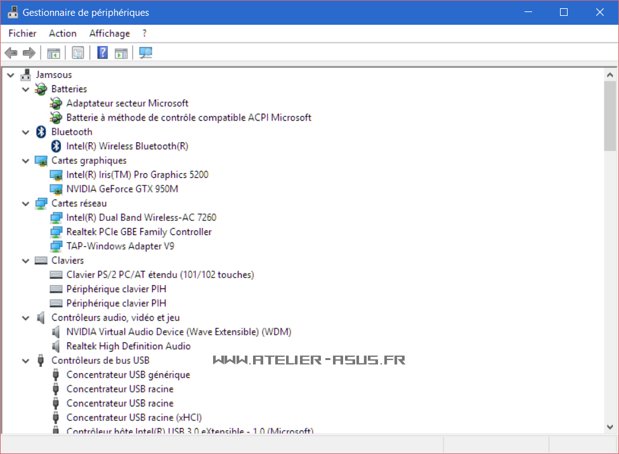Collapse the Cartes réseau node

click(x=26, y=204)
